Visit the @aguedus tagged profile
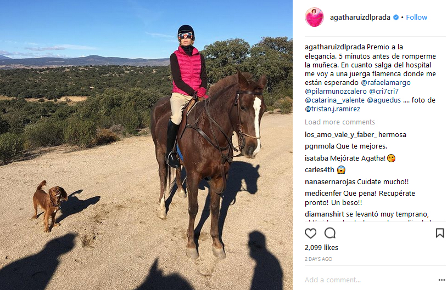The image size is (447, 290). [384, 100]
